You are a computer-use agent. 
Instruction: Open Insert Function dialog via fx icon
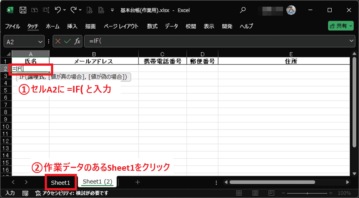(77, 41)
